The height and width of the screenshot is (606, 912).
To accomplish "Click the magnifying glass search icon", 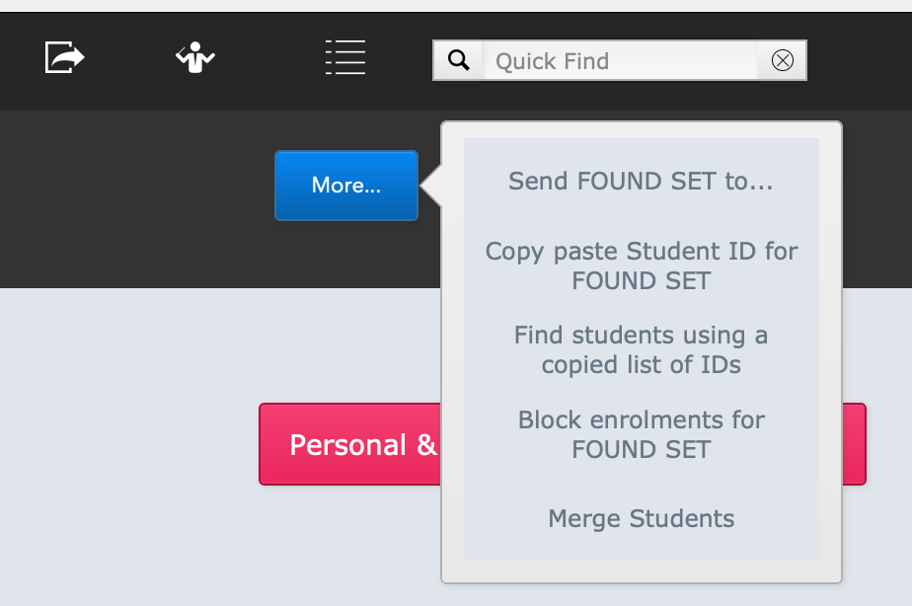I will pyautogui.click(x=458, y=60).
